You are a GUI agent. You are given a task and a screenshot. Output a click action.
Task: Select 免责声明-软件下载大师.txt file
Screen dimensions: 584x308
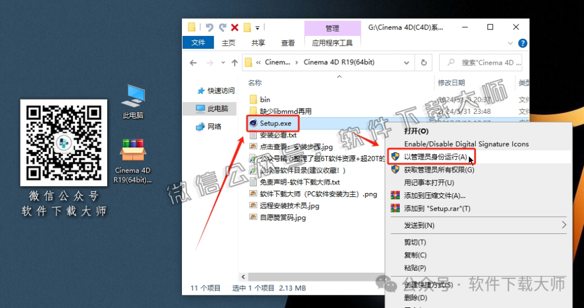300,182
